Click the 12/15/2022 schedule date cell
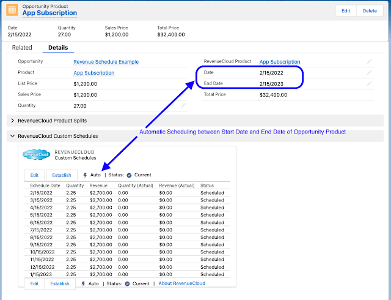Image resolution: width=391 pixels, height=300 pixels. coord(42,267)
